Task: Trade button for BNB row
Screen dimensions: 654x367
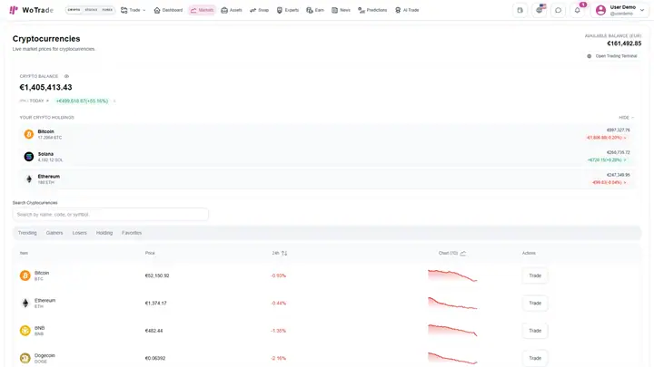Action: coord(535,331)
